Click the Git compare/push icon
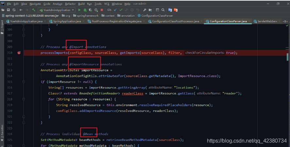This screenshot has height=147, width=290. pyautogui.click(x=127, y=10)
